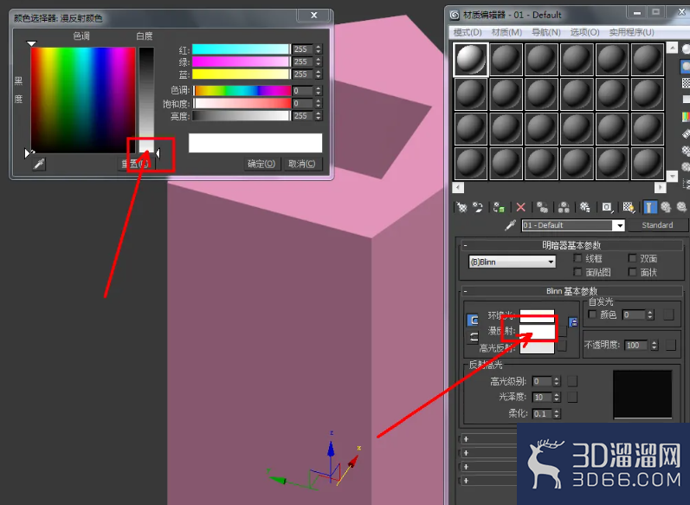Click the Get Material icon
This screenshot has width=690, height=505.
pos(461,207)
